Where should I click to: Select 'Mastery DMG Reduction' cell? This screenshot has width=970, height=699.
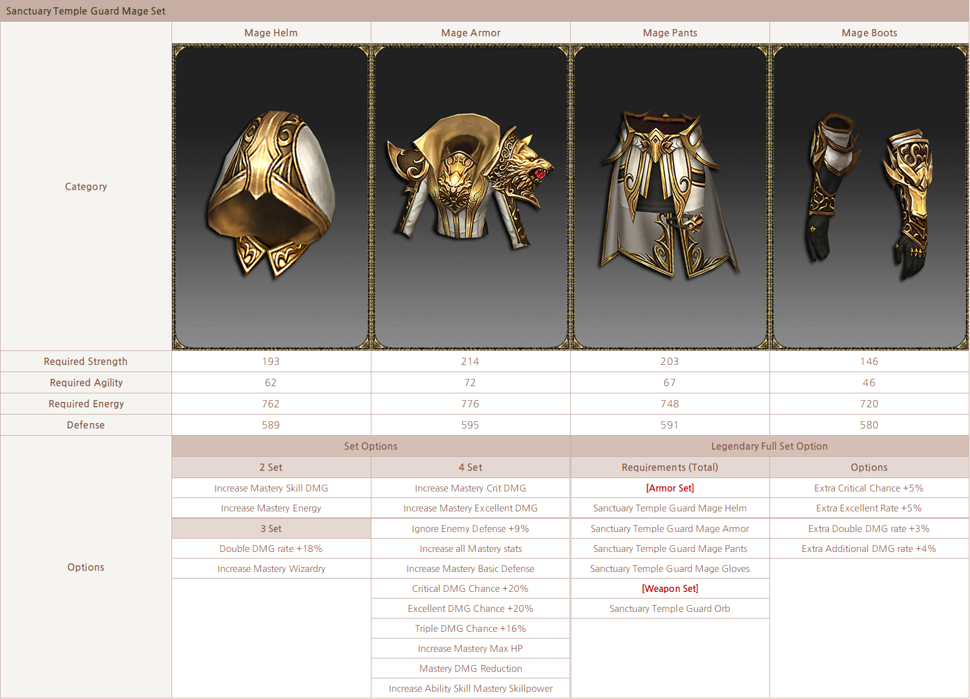pyautogui.click(x=470, y=668)
